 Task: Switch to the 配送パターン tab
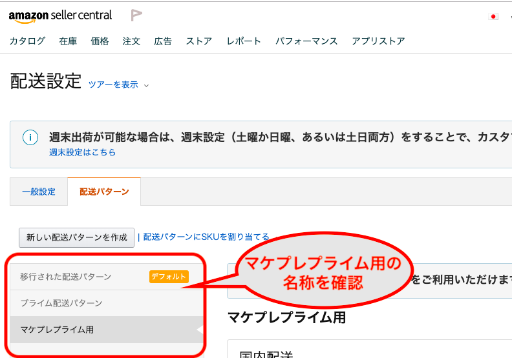pyautogui.click(x=104, y=192)
